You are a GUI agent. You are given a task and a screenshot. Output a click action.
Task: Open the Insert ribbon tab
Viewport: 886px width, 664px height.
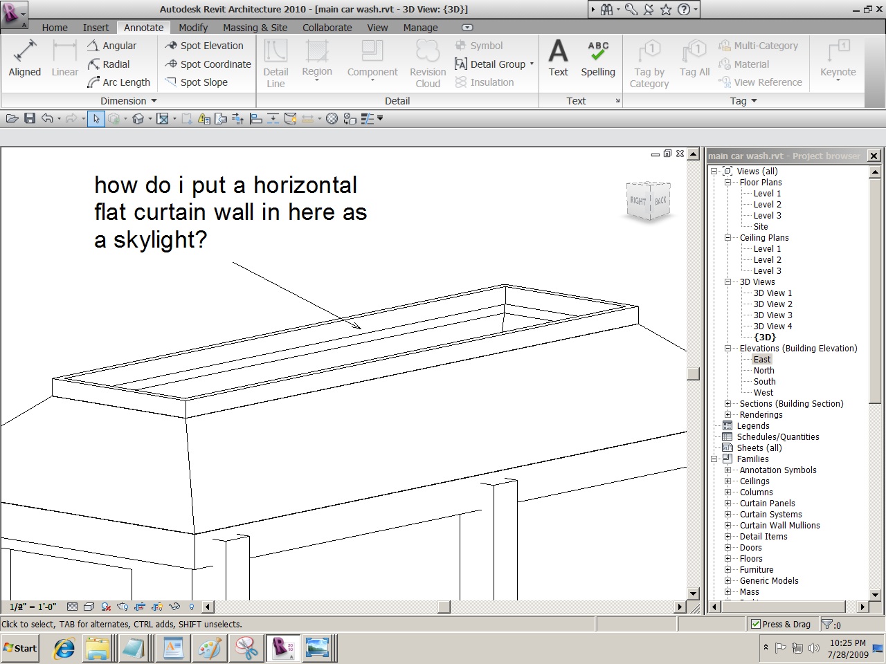click(x=96, y=28)
